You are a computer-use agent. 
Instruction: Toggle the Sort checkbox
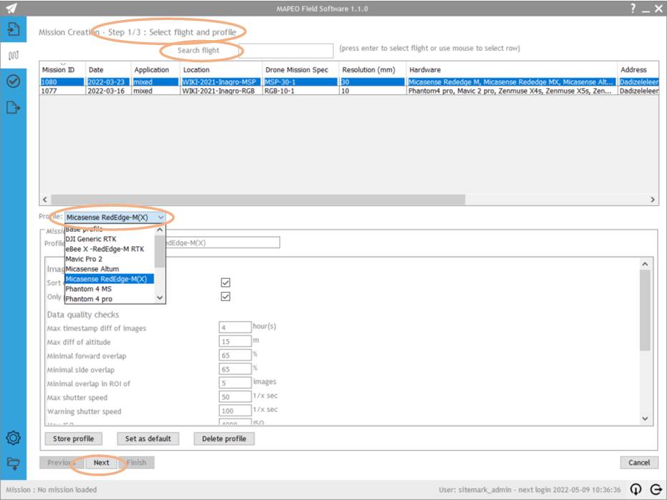coord(225,283)
